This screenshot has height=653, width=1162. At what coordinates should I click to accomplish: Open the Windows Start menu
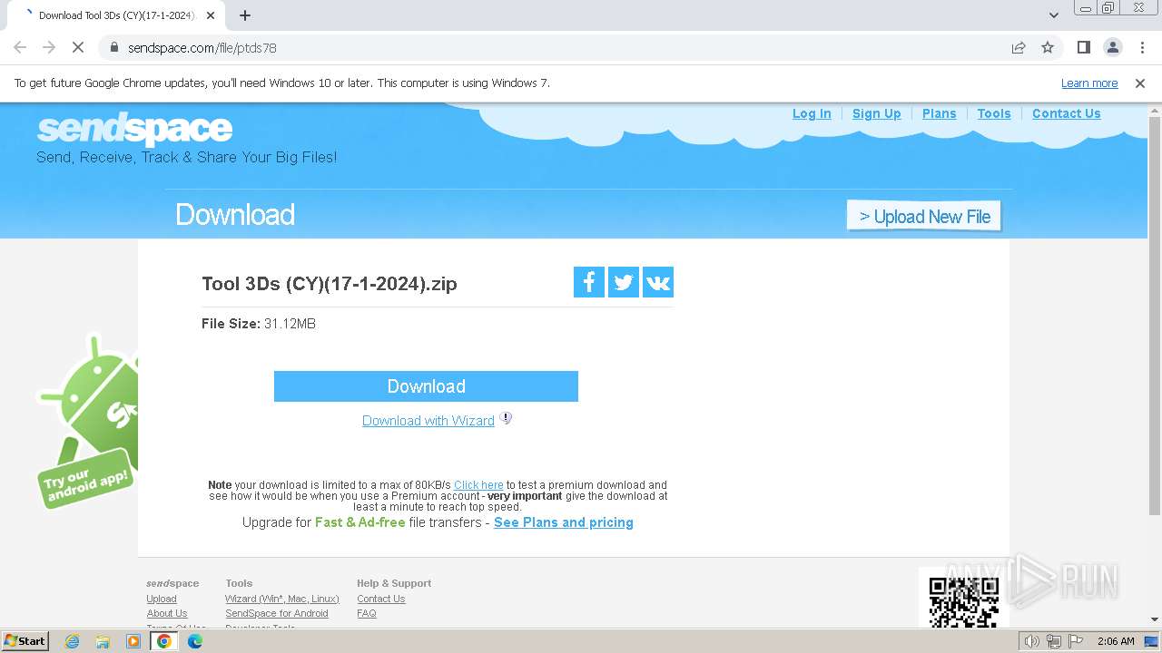[x=25, y=641]
